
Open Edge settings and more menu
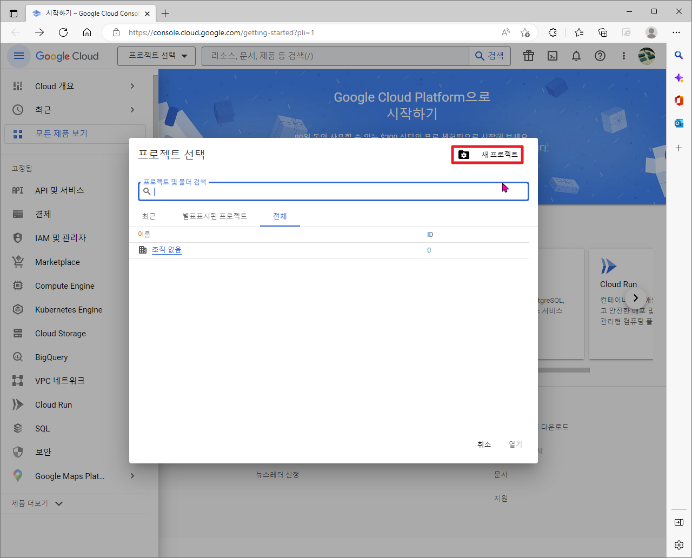(676, 32)
